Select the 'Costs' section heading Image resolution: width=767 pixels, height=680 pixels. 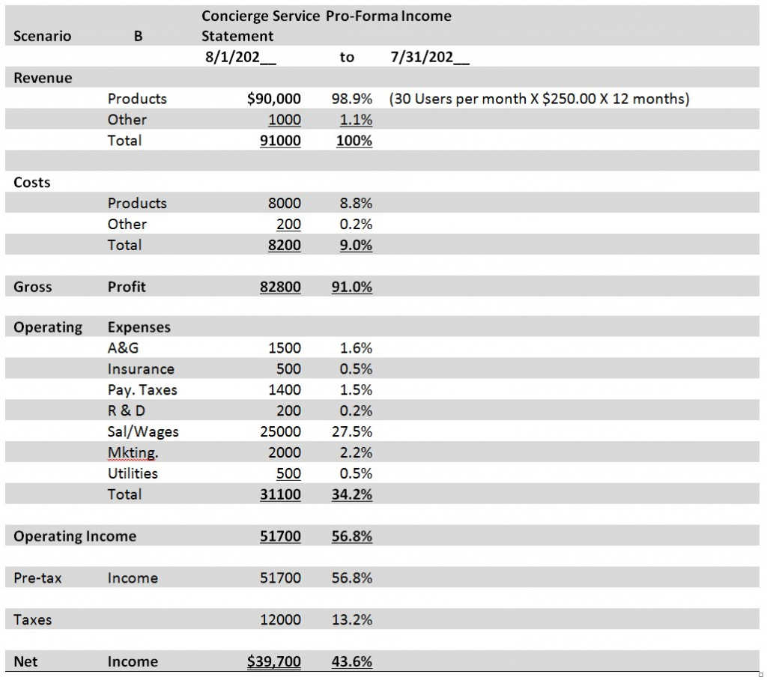click(32, 183)
